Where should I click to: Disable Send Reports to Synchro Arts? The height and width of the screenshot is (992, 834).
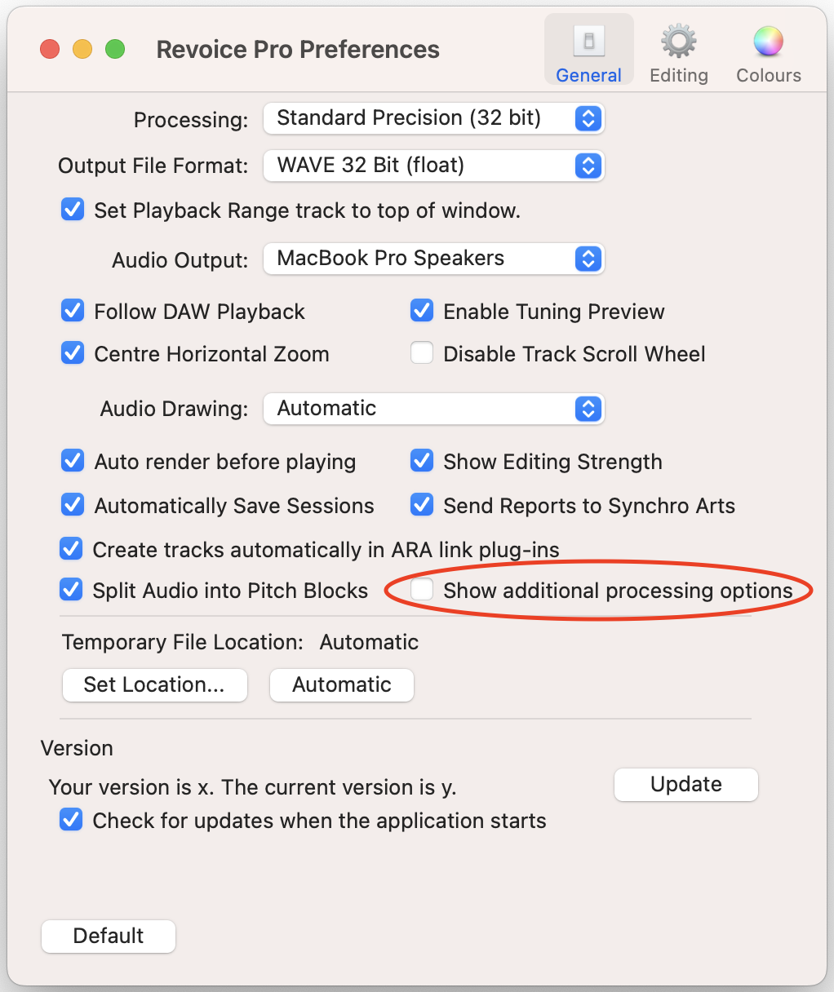point(422,505)
